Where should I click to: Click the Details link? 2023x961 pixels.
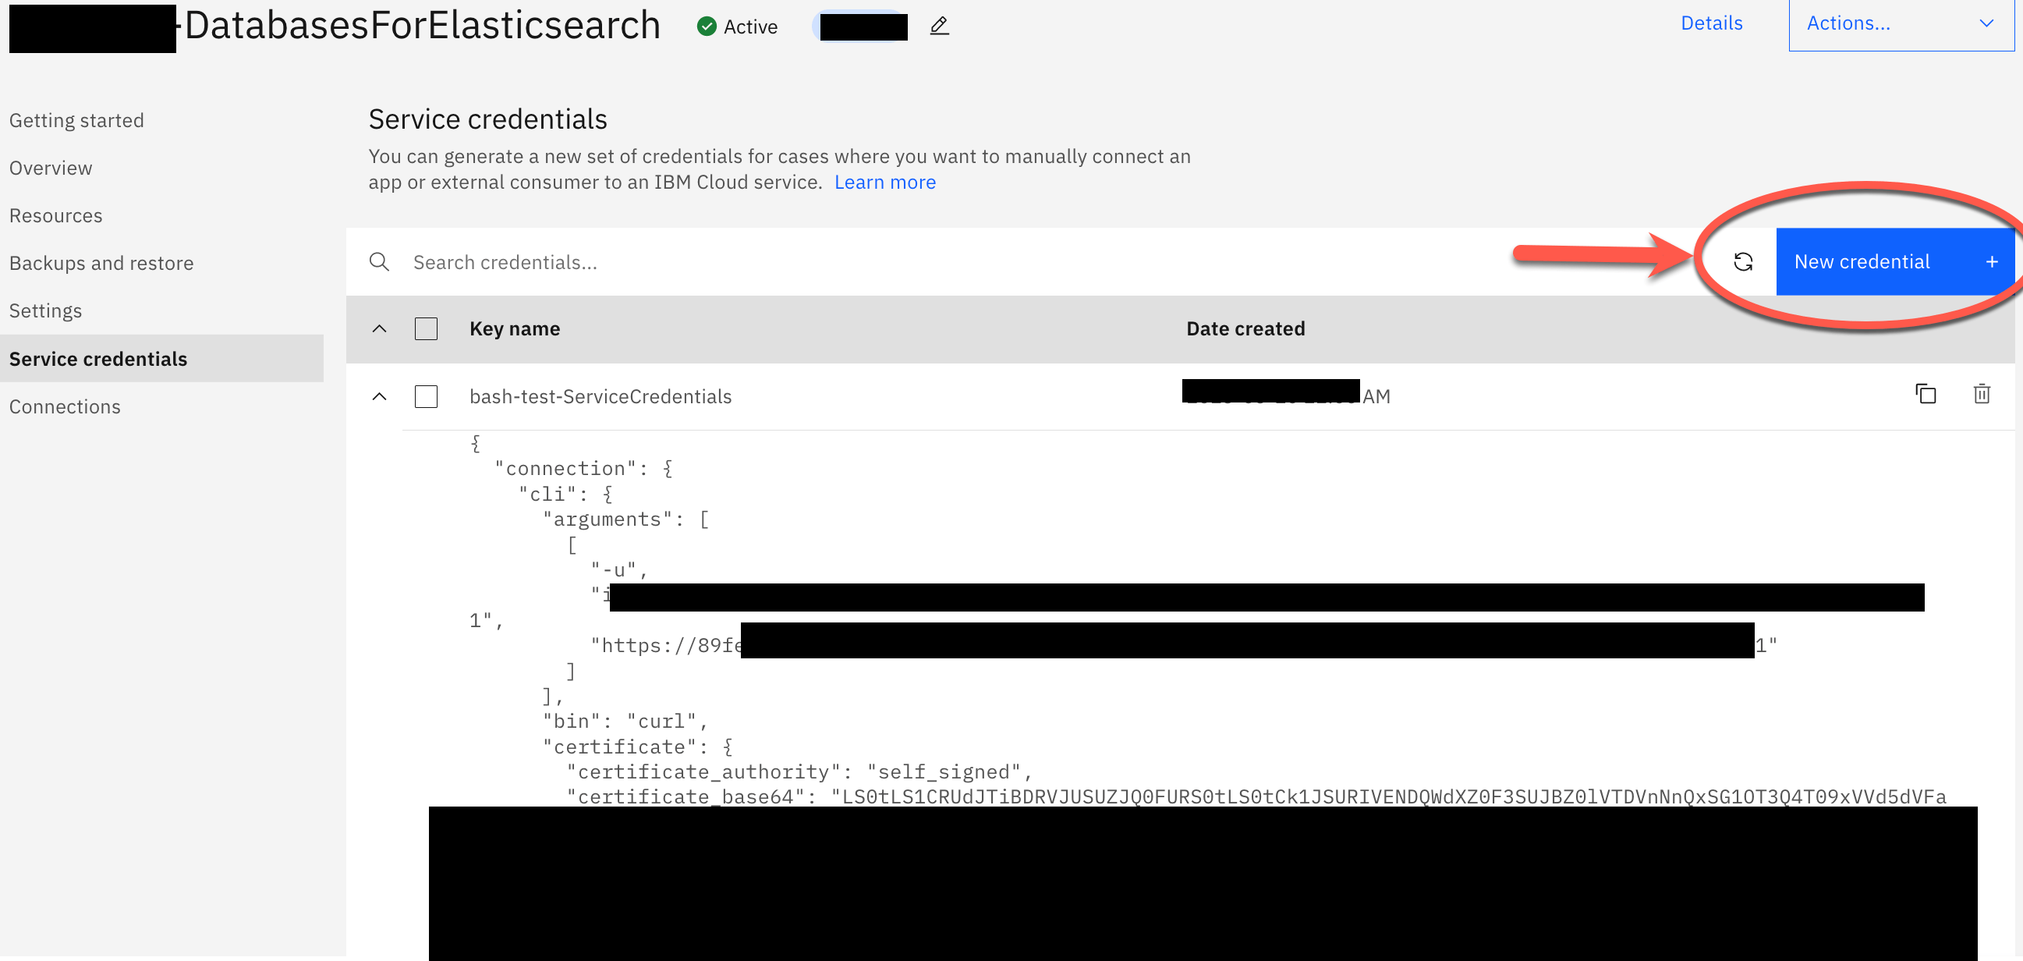pos(1711,23)
